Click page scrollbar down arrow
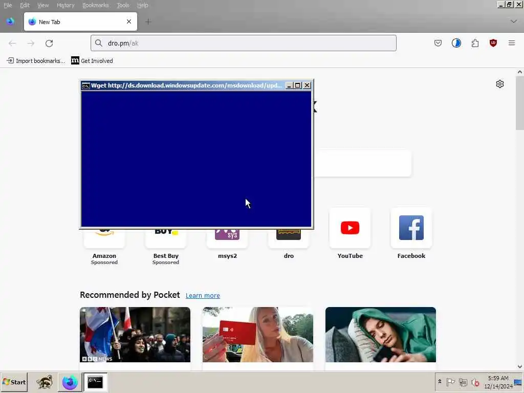The width and height of the screenshot is (524, 393). (x=520, y=366)
